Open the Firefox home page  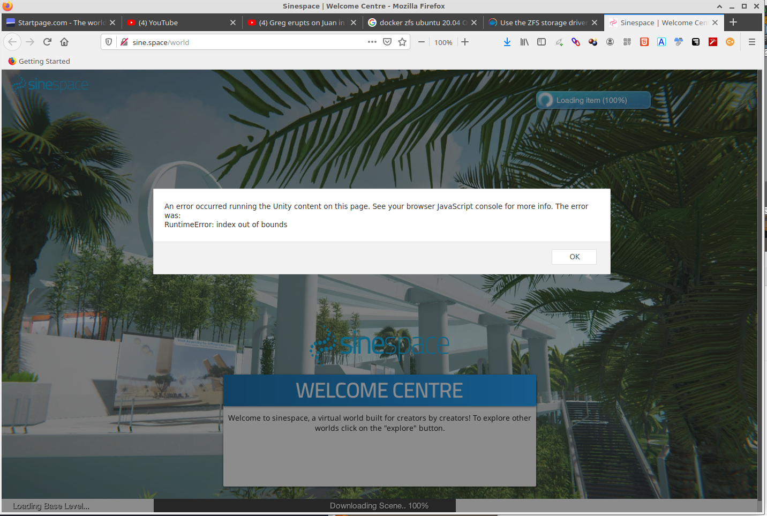coord(64,42)
